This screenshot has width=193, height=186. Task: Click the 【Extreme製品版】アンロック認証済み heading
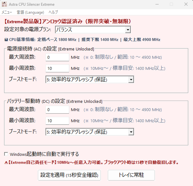coord(67,21)
